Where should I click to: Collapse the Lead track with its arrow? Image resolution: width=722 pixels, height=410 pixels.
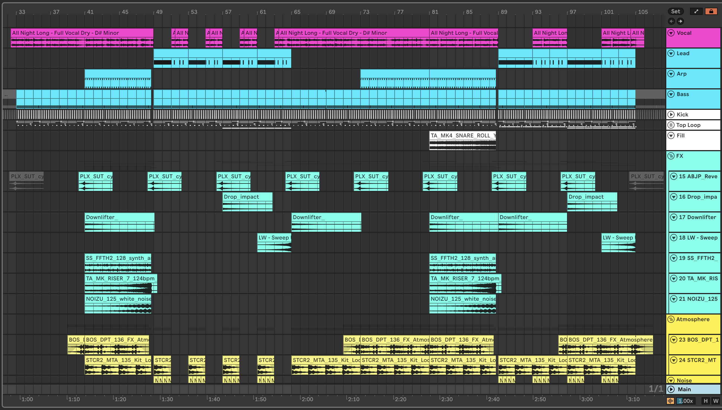click(x=671, y=53)
